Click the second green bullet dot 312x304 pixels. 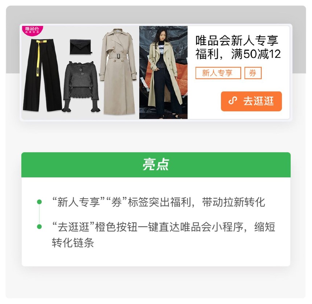(x=40, y=227)
